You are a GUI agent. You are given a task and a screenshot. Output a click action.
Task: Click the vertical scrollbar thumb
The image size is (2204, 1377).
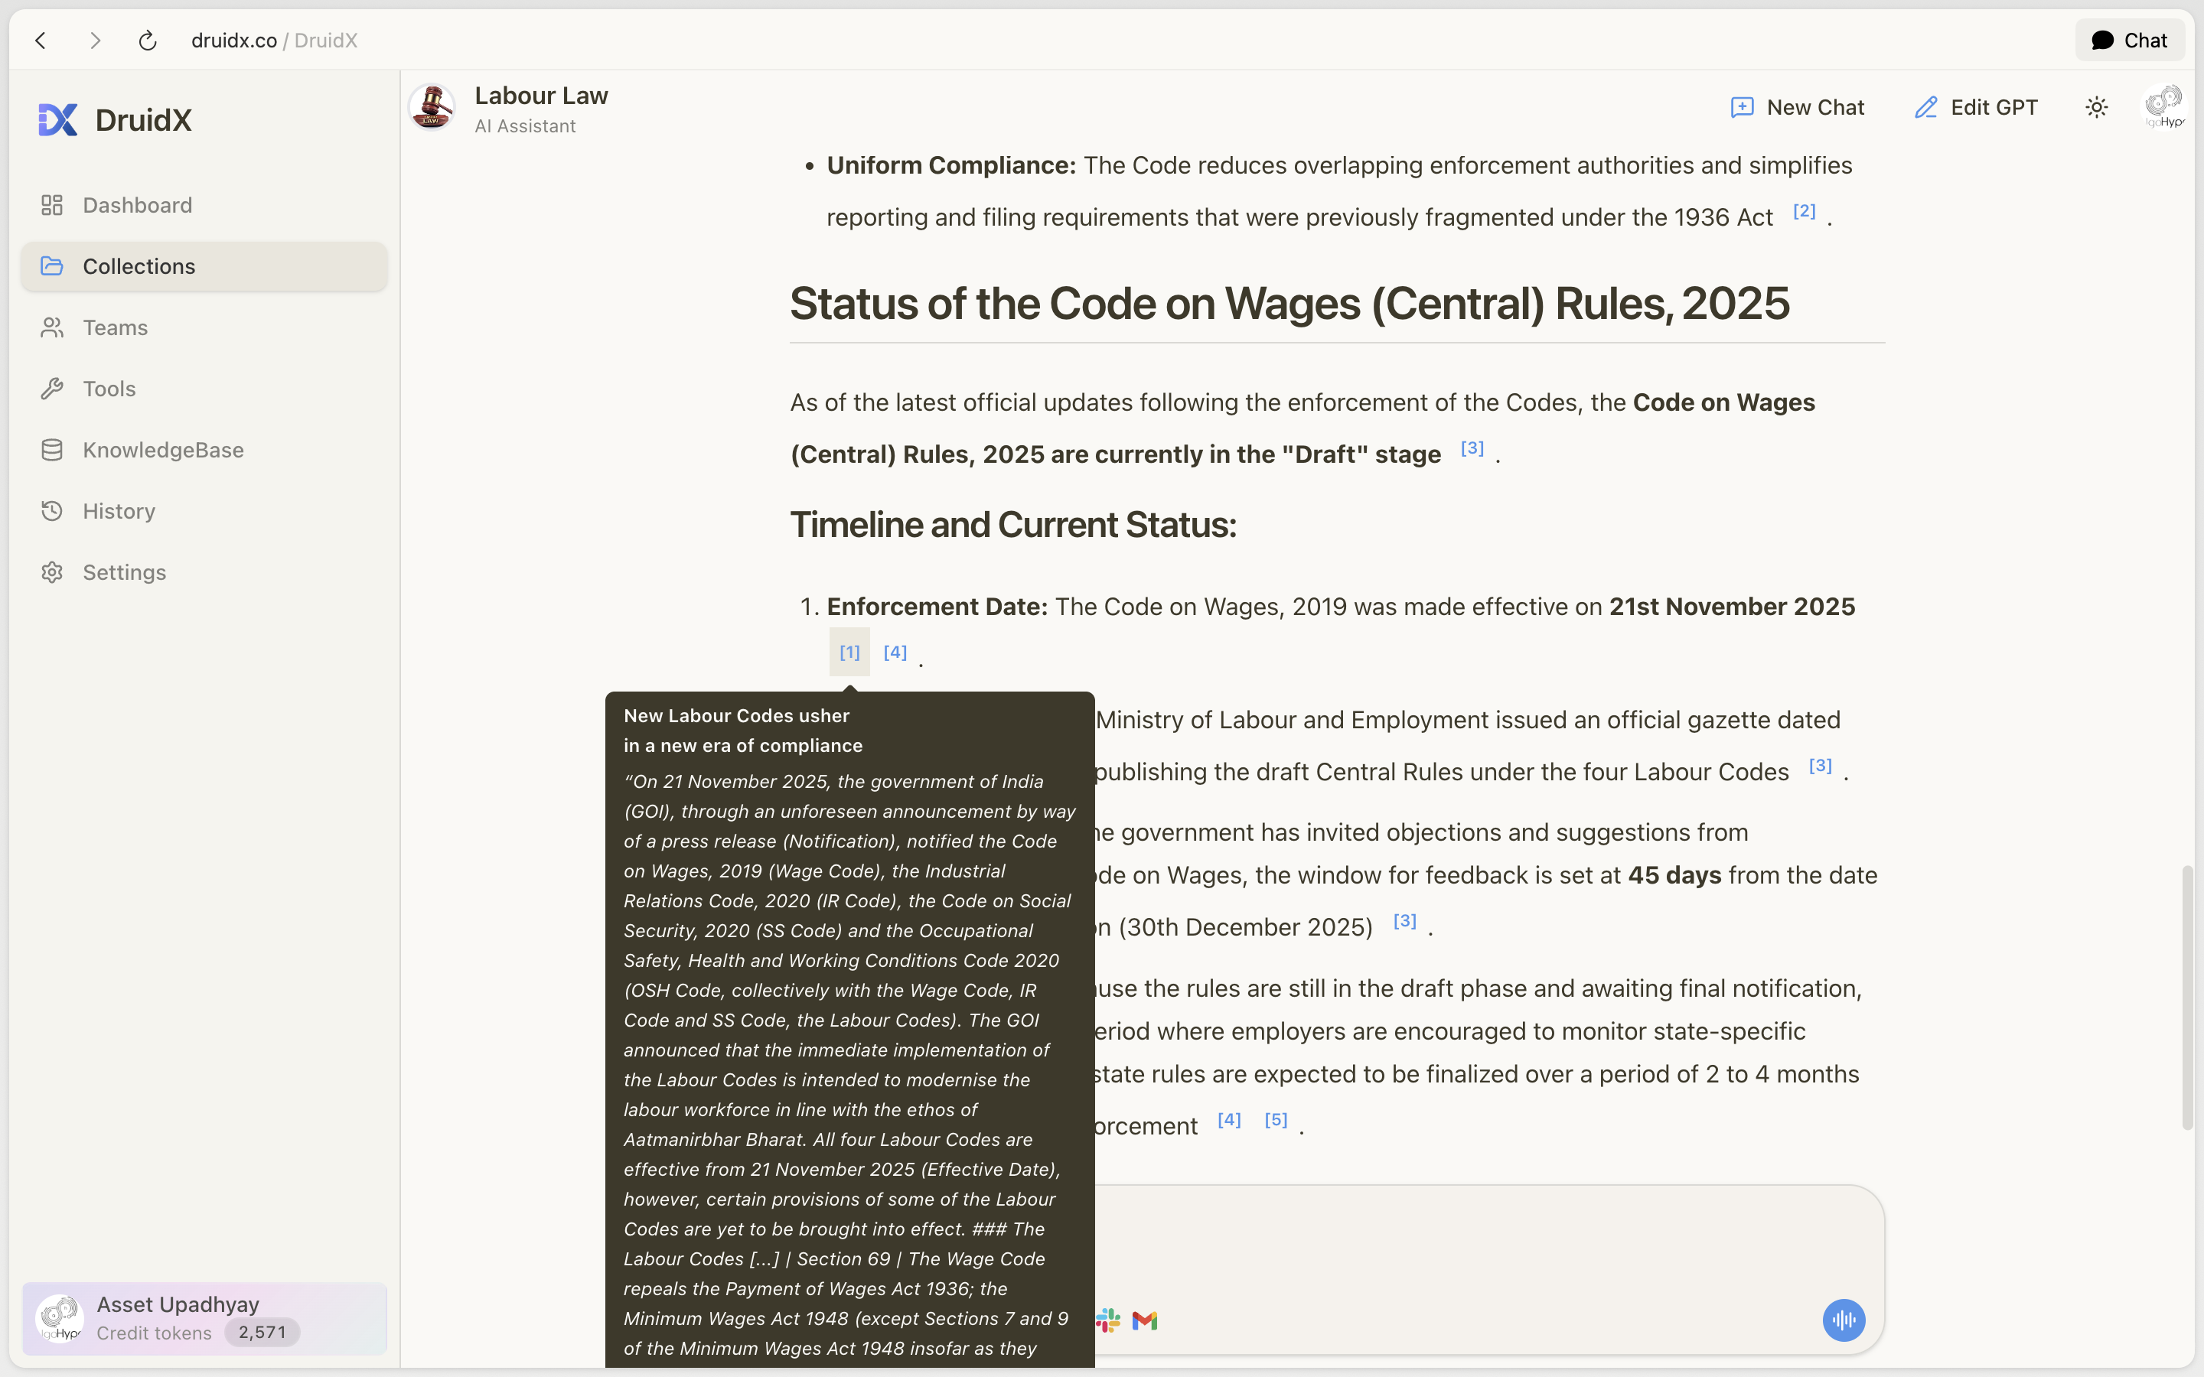pyautogui.click(x=2188, y=998)
